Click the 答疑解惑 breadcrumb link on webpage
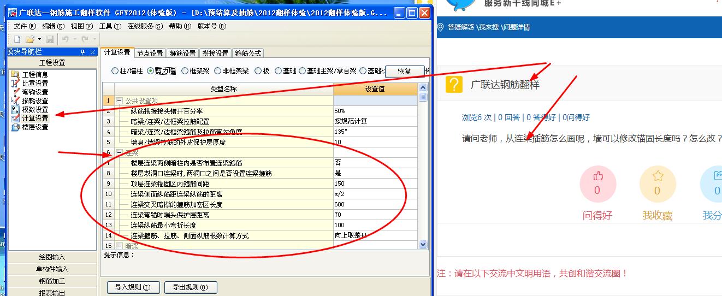The image size is (722, 296). (460, 27)
